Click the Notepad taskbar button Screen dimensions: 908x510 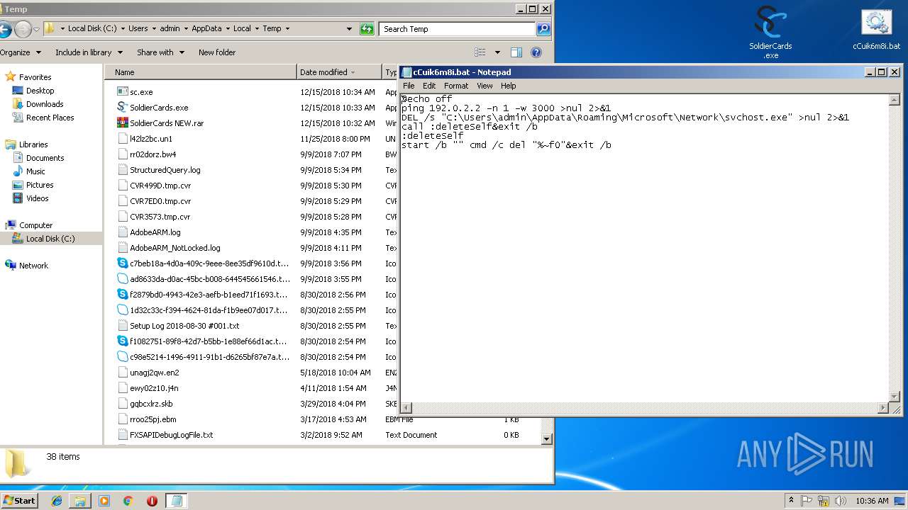(x=177, y=501)
